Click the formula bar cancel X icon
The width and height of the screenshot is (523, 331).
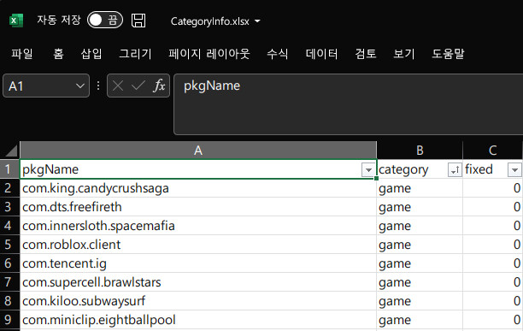118,86
